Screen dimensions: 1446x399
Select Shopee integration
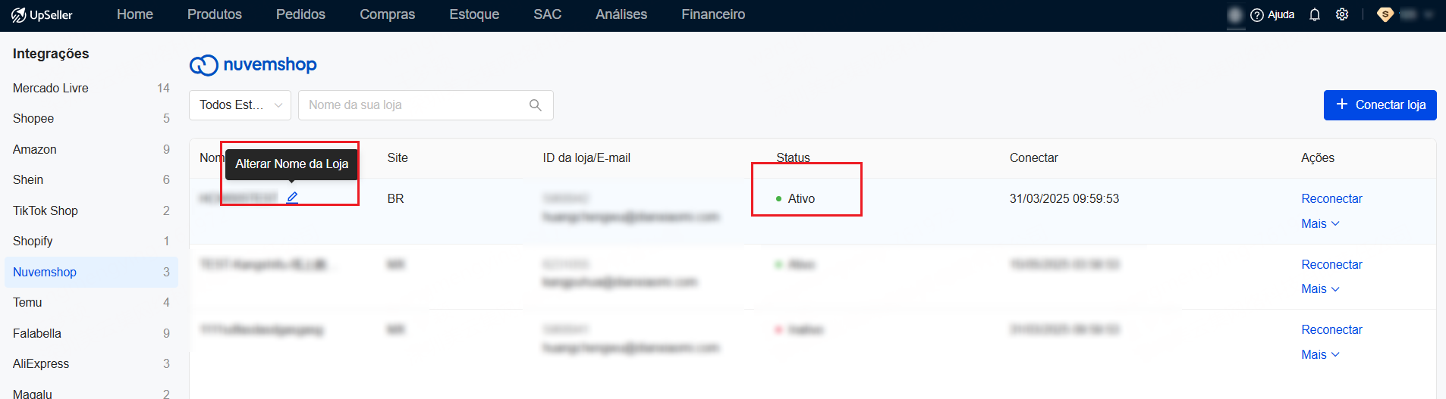pyautogui.click(x=91, y=118)
